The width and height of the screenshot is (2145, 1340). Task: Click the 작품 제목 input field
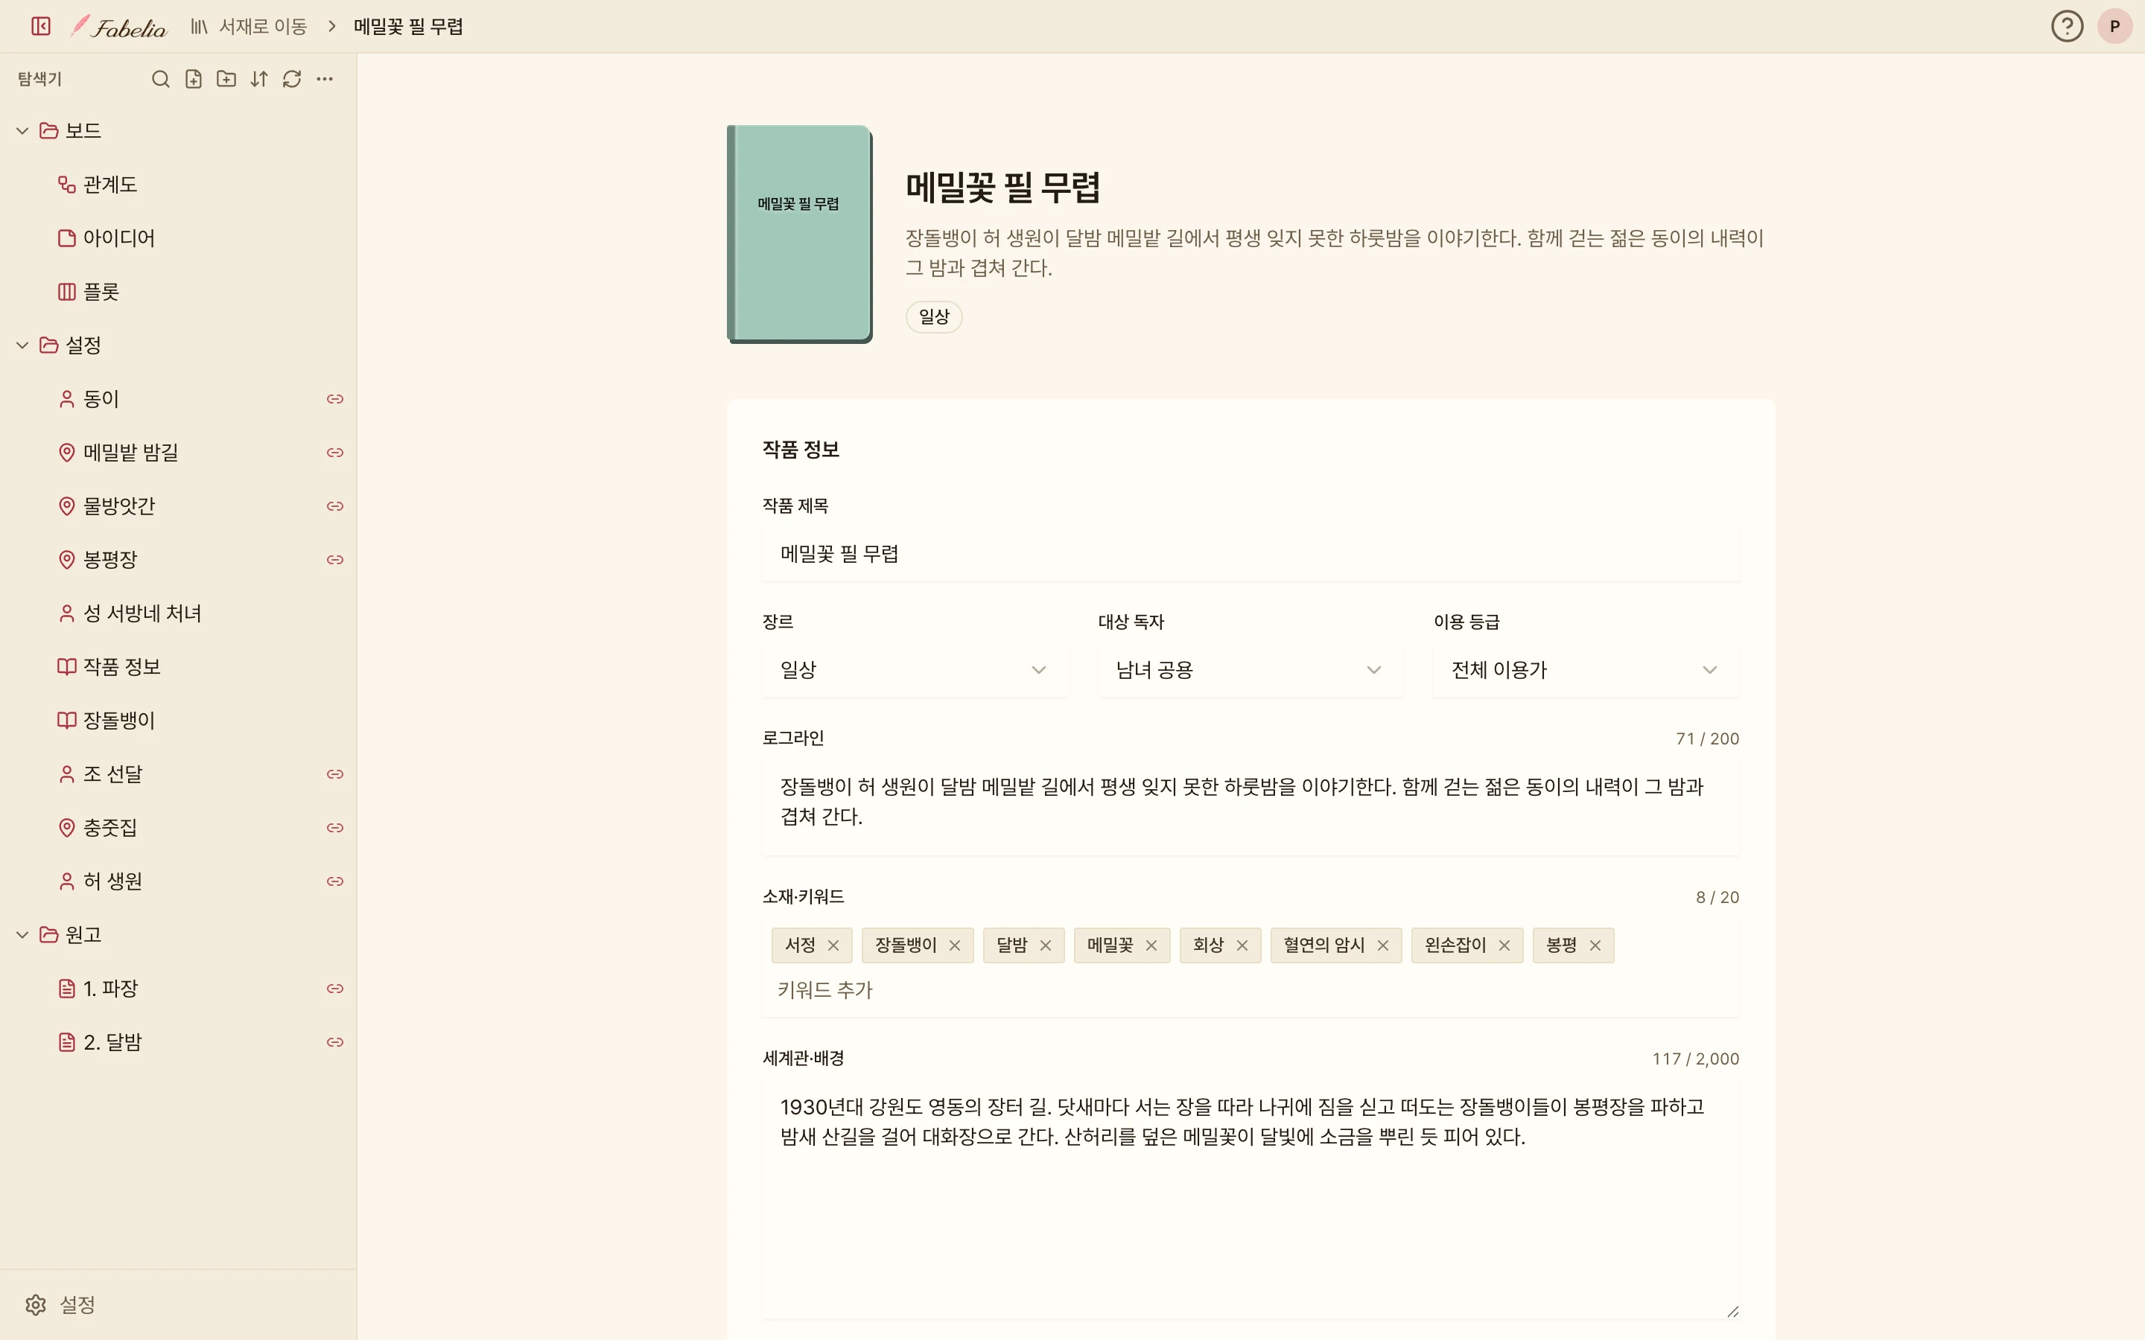tap(1251, 555)
